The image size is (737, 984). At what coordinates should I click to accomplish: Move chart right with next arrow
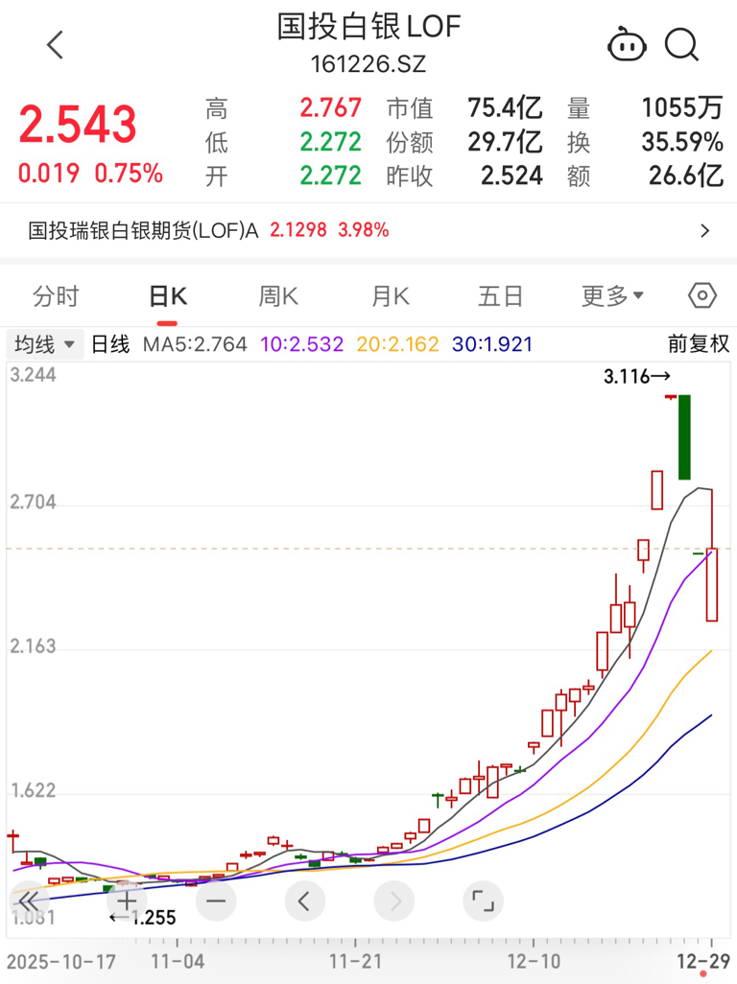393,902
